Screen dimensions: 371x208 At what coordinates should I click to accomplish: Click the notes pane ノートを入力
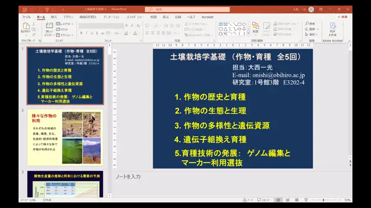[x=128, y=177]
